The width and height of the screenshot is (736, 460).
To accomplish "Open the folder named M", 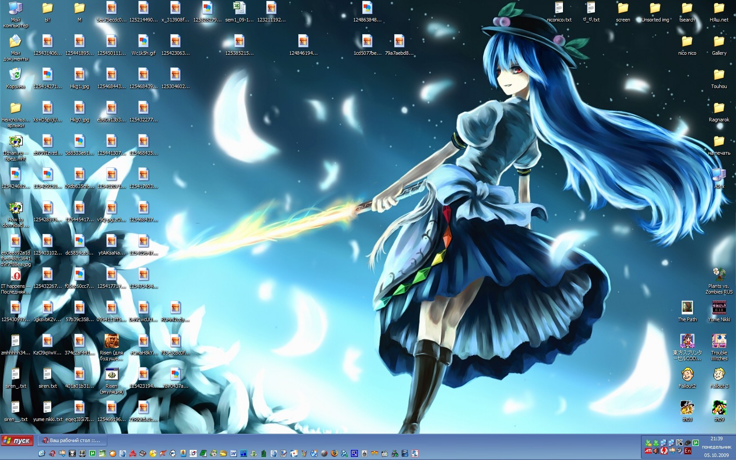I will [x=79, y=11].
